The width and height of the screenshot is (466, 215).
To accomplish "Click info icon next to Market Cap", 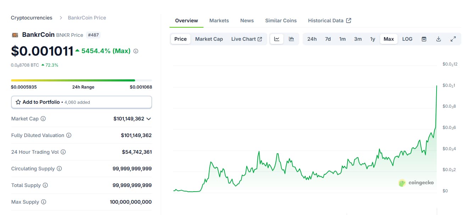I will [43, 119].
